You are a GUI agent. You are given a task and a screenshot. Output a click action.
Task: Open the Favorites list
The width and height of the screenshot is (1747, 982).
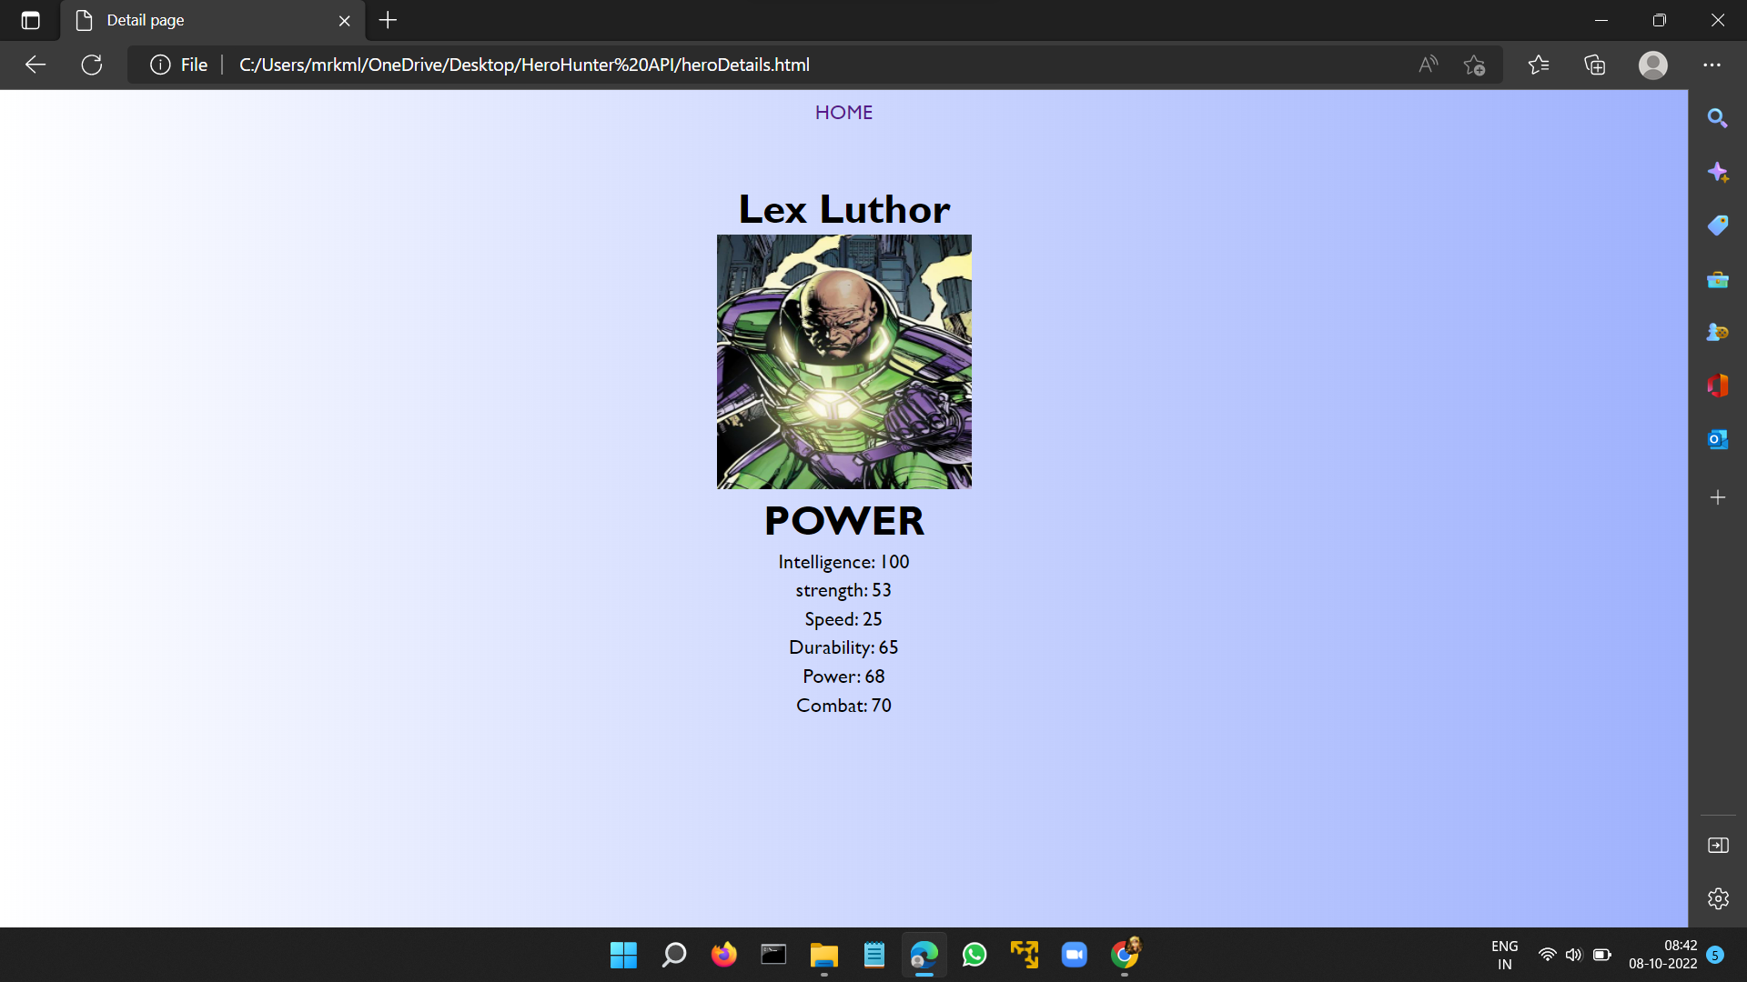tap(1539, 65)
